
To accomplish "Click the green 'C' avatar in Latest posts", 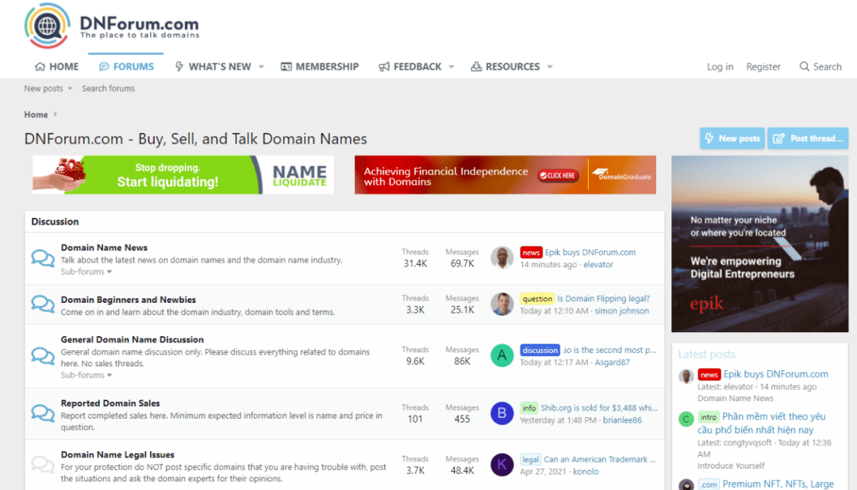I will 686,419.
